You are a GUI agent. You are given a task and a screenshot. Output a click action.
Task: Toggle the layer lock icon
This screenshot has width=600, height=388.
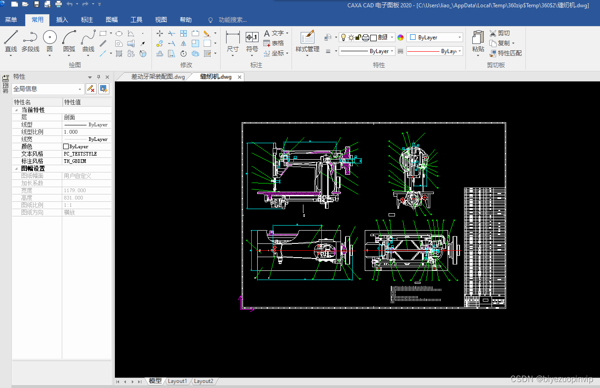pos(358,38)
